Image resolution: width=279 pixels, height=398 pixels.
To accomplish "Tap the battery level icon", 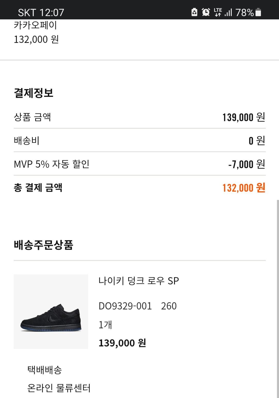I will 258,12.
